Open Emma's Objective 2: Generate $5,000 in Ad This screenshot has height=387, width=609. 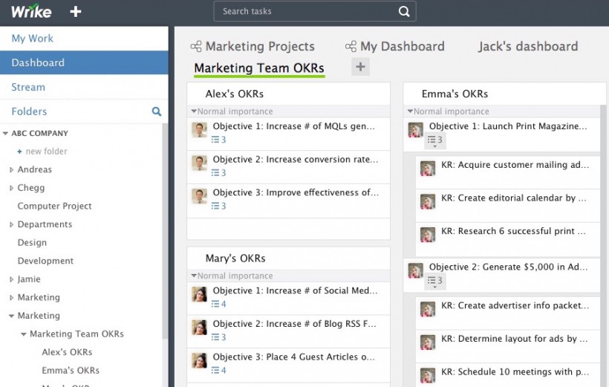[509, 267]
